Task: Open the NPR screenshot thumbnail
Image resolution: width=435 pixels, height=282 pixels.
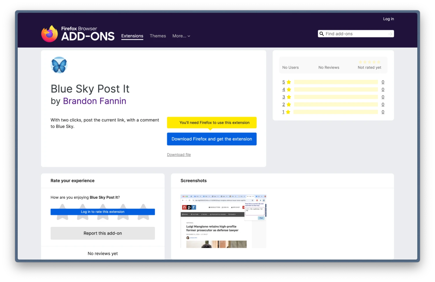Action: [223, 221]
